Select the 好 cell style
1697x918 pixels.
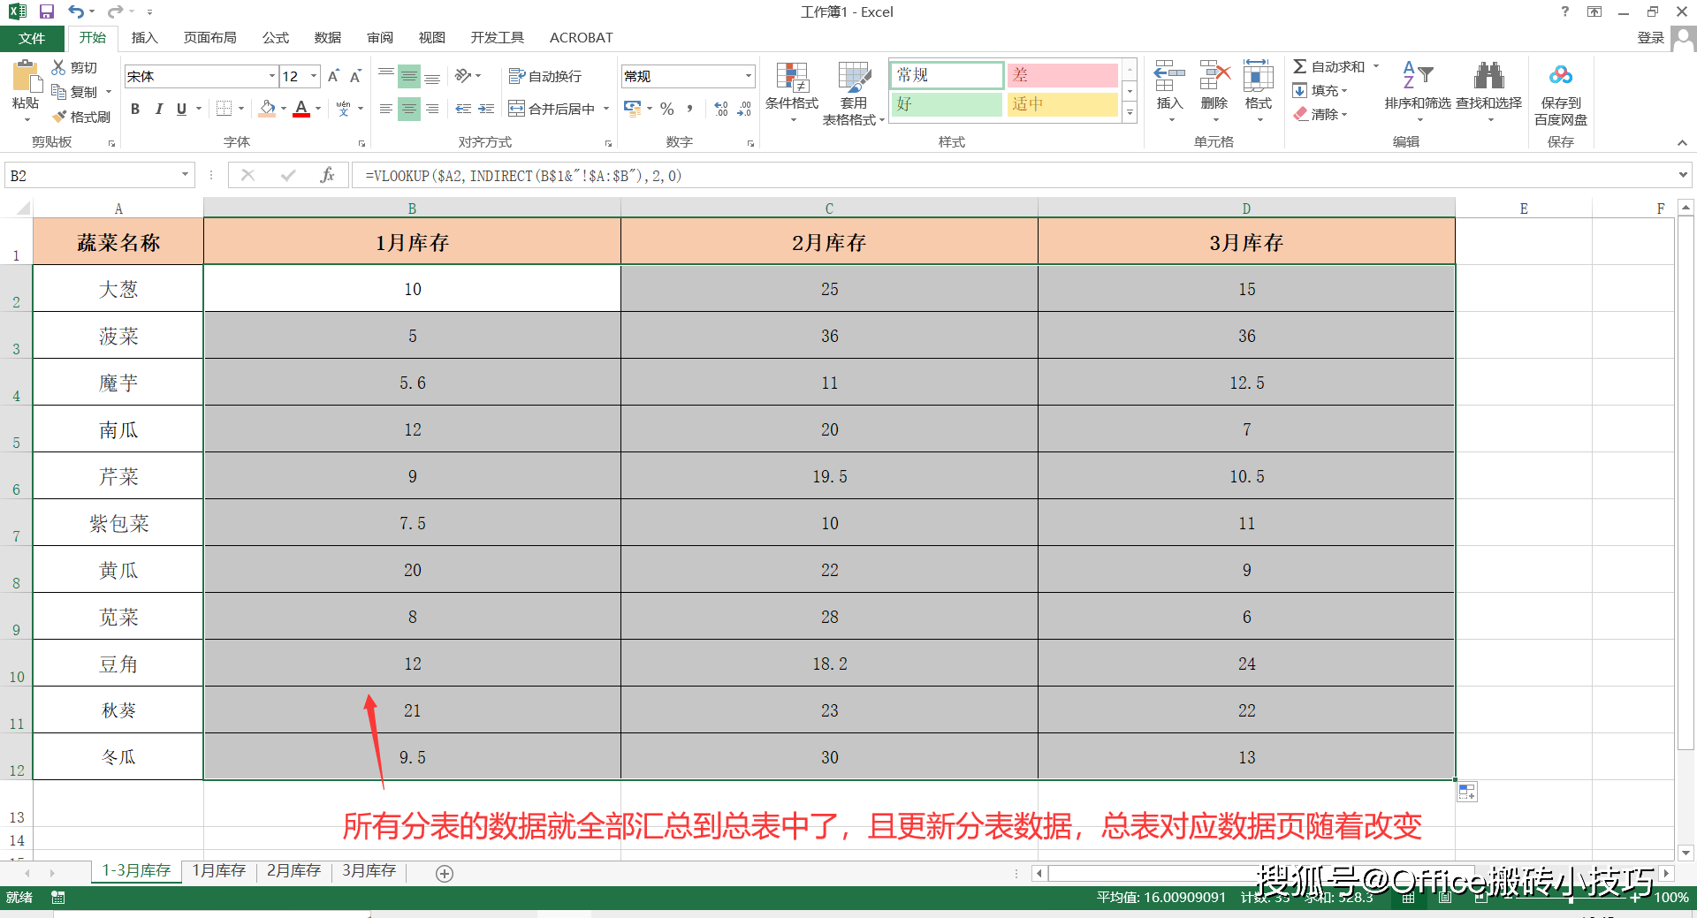[947, 104]
